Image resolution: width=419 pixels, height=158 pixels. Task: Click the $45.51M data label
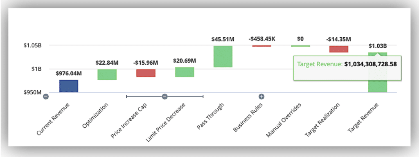coord(223,39)
